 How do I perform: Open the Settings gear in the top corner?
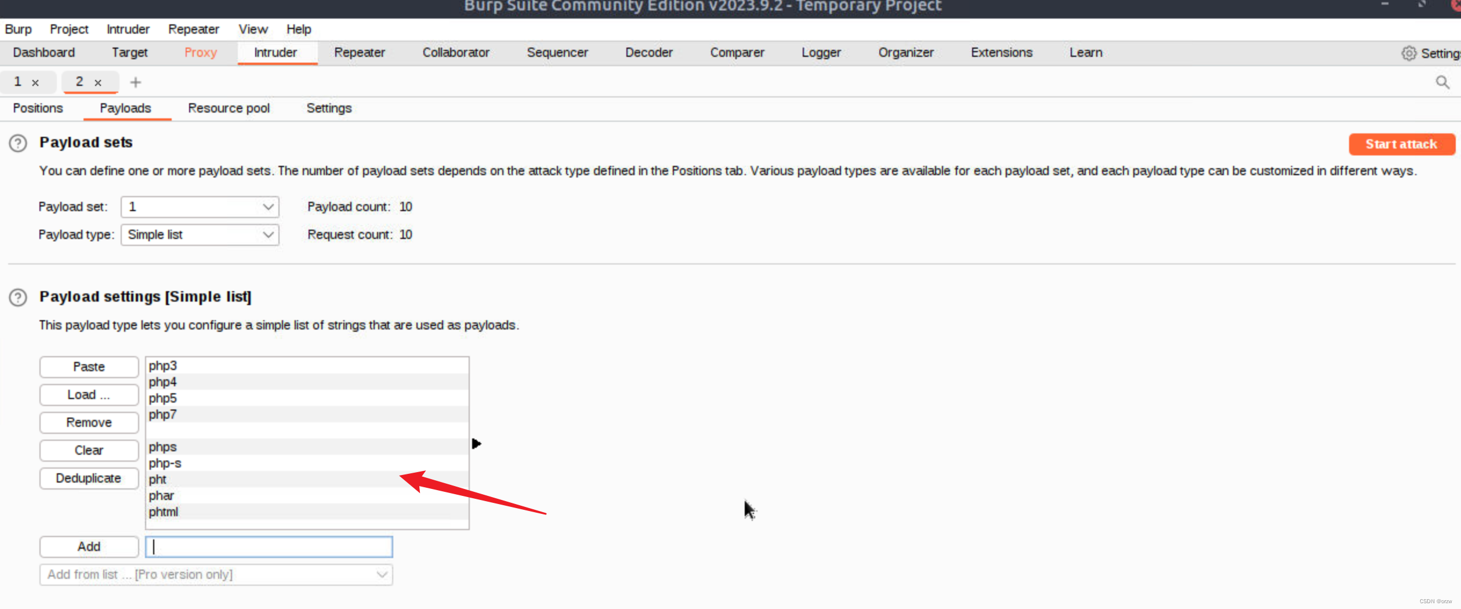1409,53
